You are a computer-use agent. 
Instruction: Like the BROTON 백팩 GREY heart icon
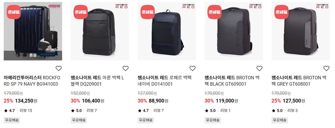326,68
